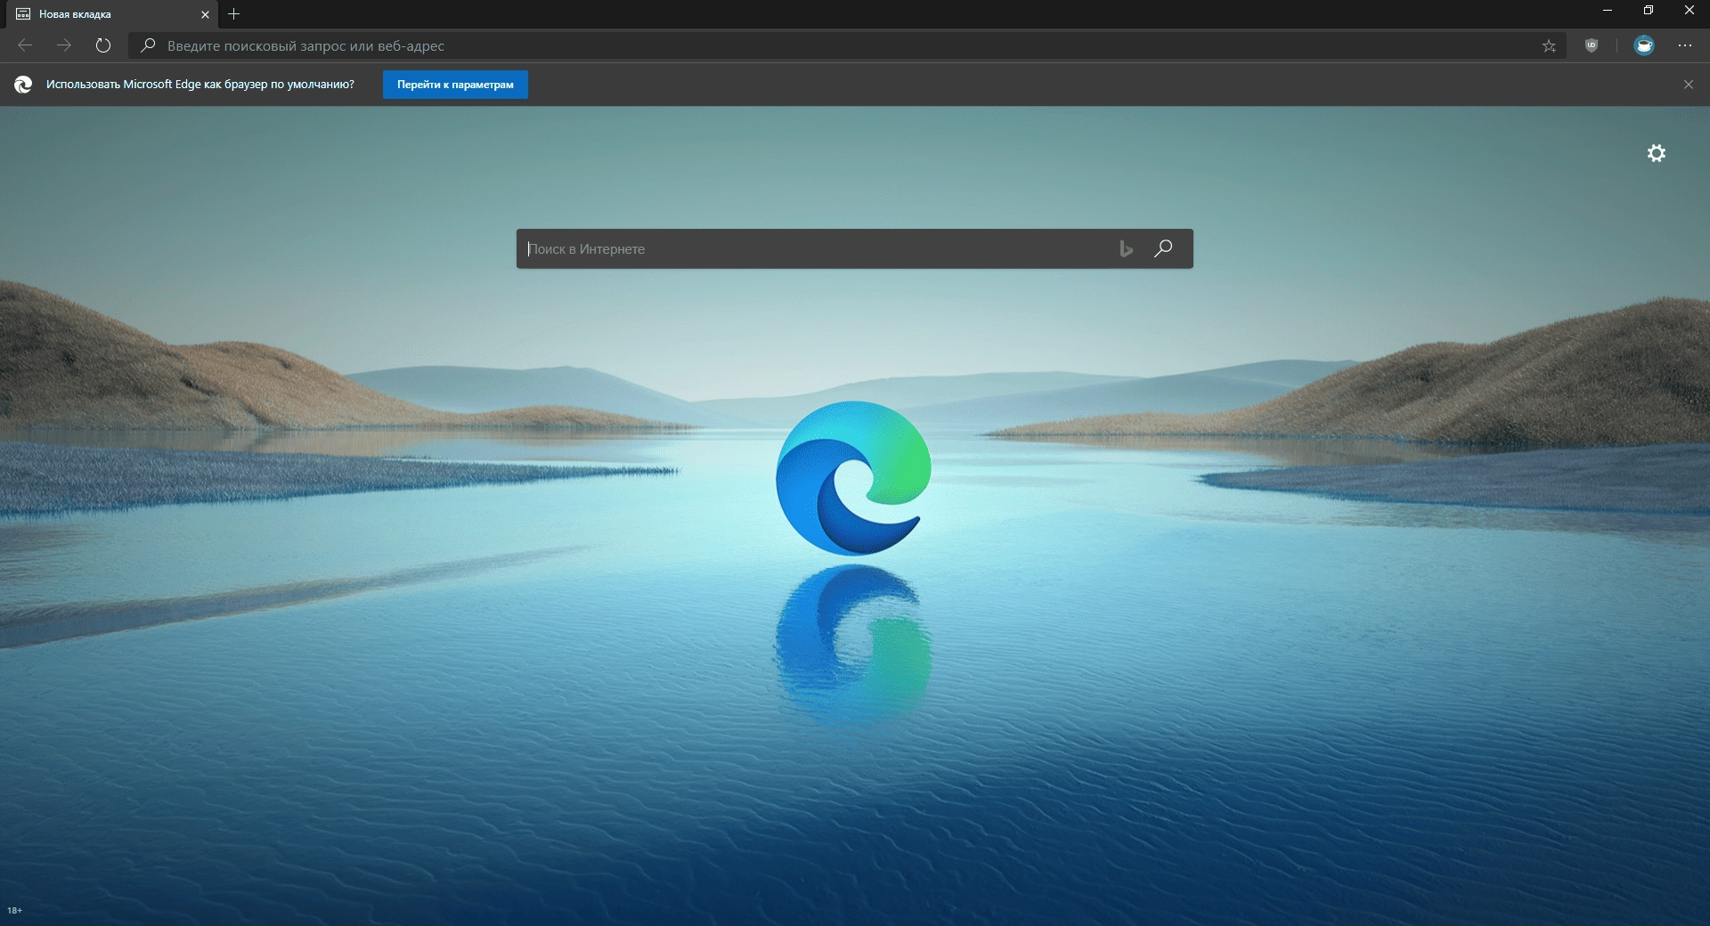Image resolution: width=1710 pixels, height=926 pixels.
Task: Click Перейти к параметрам button
Action: click(x=455, y=85)
